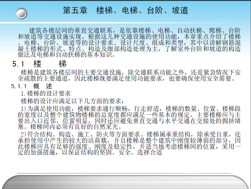
Task: Click the ending words 选择合适
Action: point(149,152)
